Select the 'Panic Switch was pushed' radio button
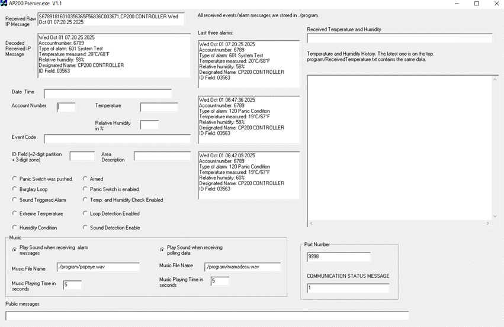The height and width of the screenshot is (327, 504). click(15, 179)
